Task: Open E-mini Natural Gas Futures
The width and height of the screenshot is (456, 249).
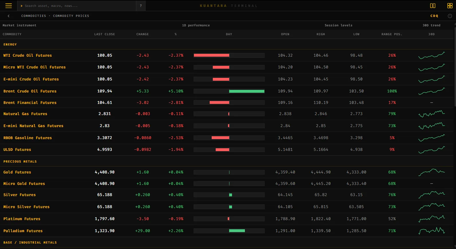Action: tap(33, 126)
